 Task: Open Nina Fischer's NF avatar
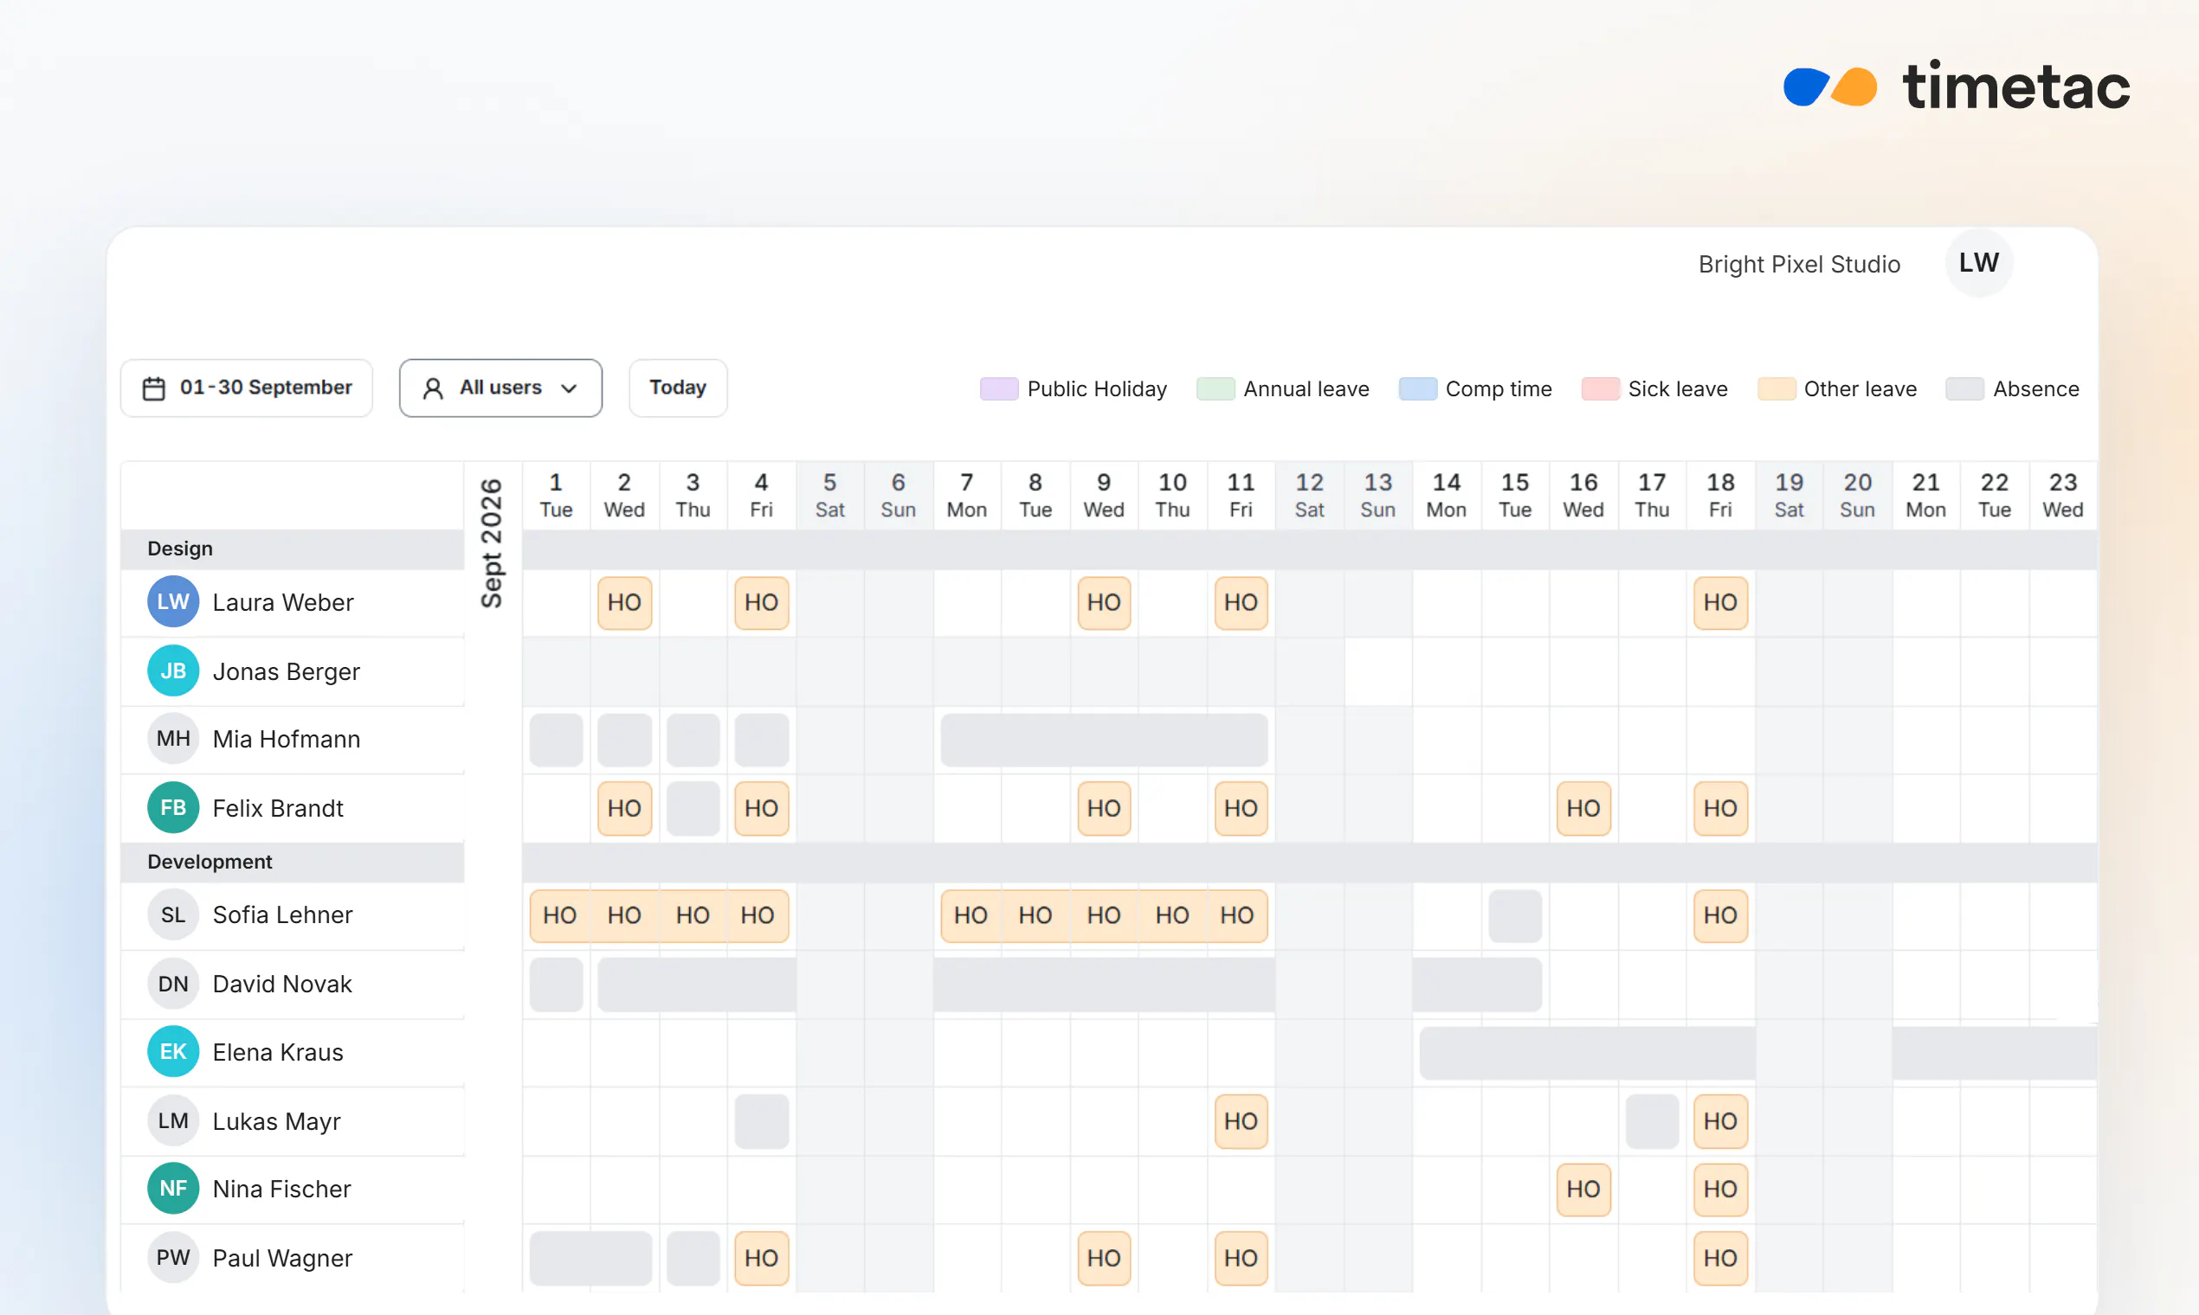click(x=173, y=1189)
